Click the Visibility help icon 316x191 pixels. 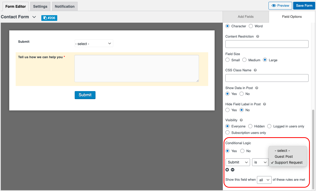241,120
